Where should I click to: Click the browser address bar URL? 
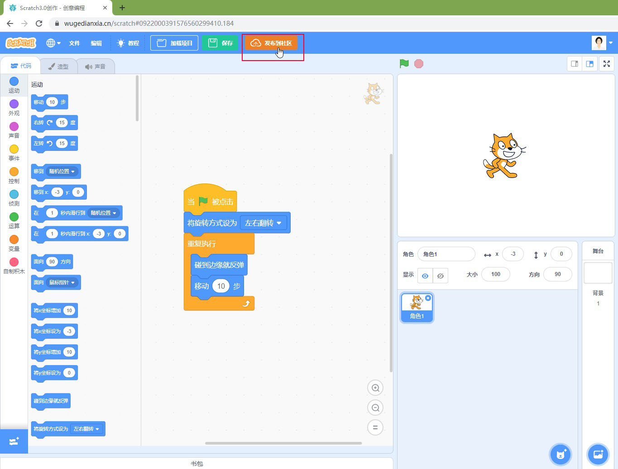[149, 23]
